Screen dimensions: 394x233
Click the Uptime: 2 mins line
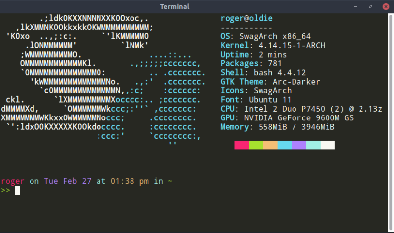tap(254, 55)
